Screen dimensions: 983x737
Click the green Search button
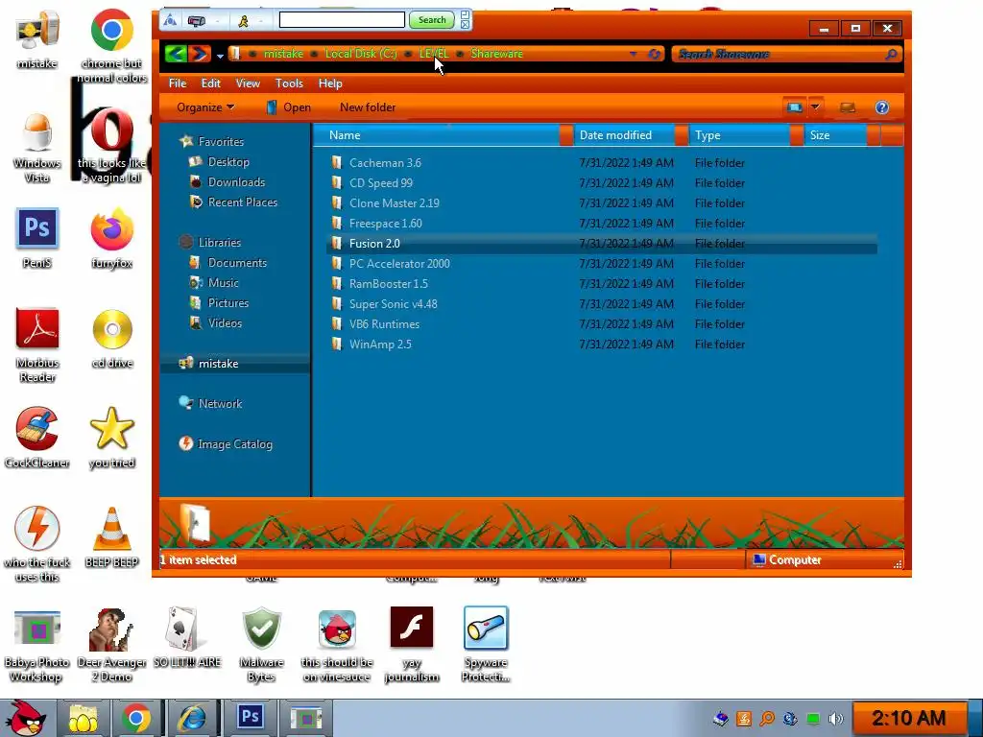[x=431, y=20]
